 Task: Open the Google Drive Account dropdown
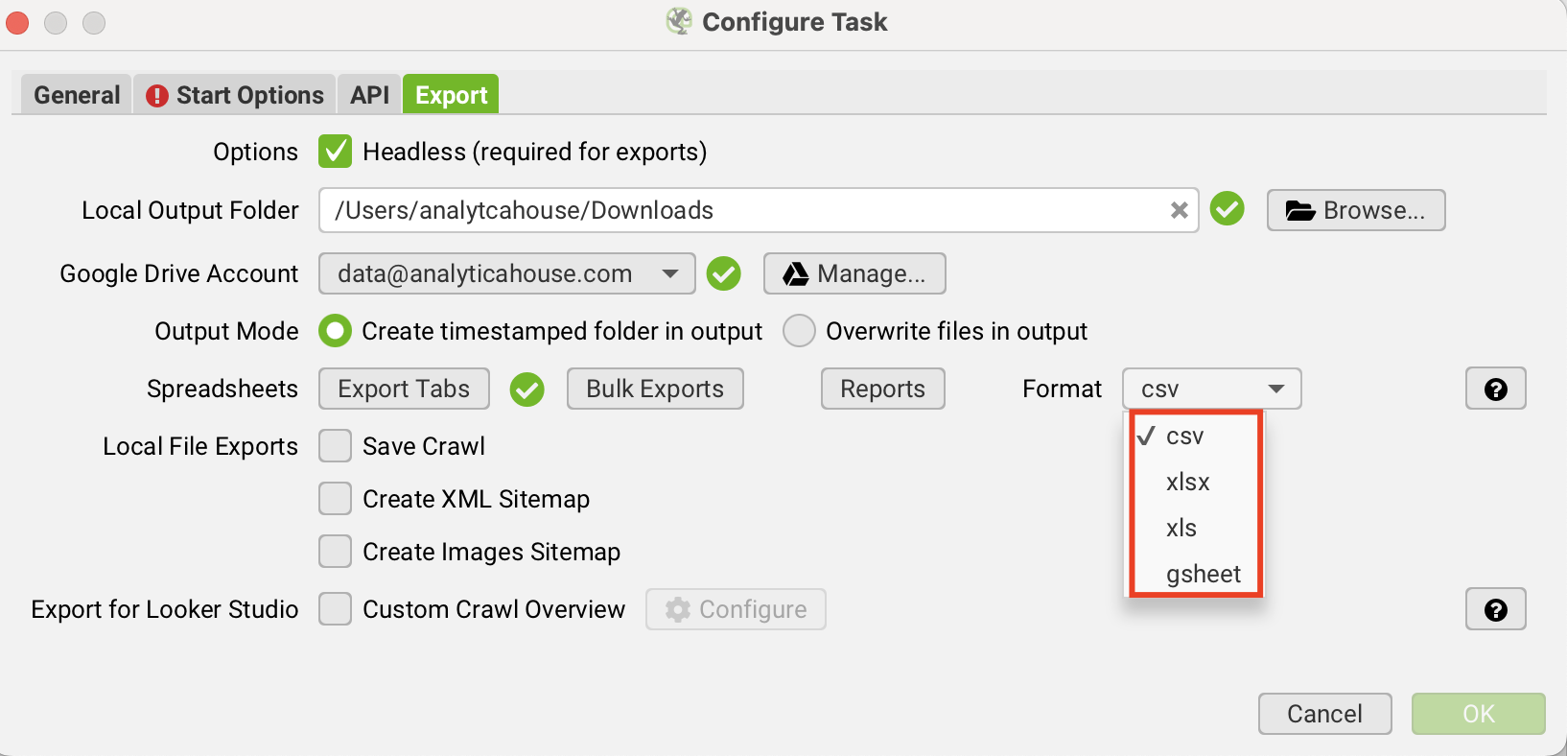[x=506, y=273]
